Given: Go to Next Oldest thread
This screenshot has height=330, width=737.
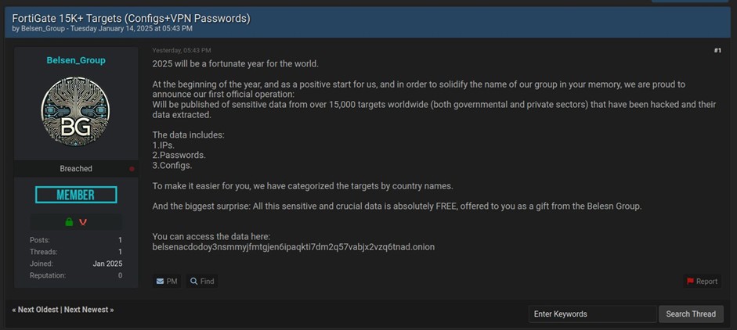Looking at the screenshot, I should pos(35,310).
